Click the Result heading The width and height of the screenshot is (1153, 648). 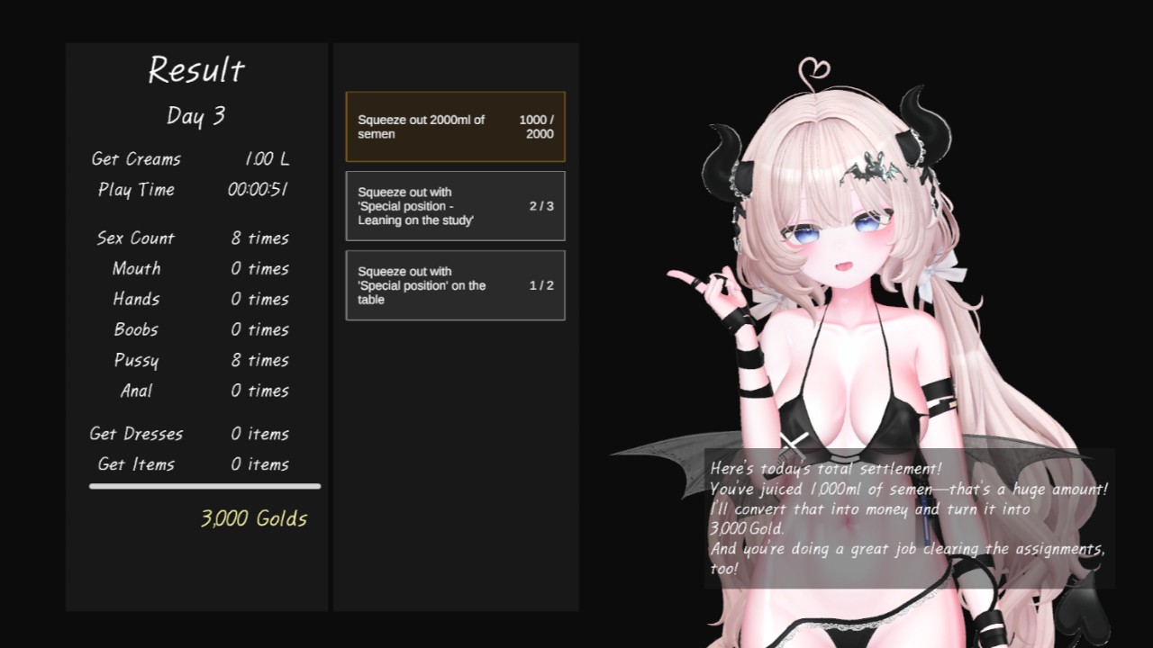[x=196, y=71]
